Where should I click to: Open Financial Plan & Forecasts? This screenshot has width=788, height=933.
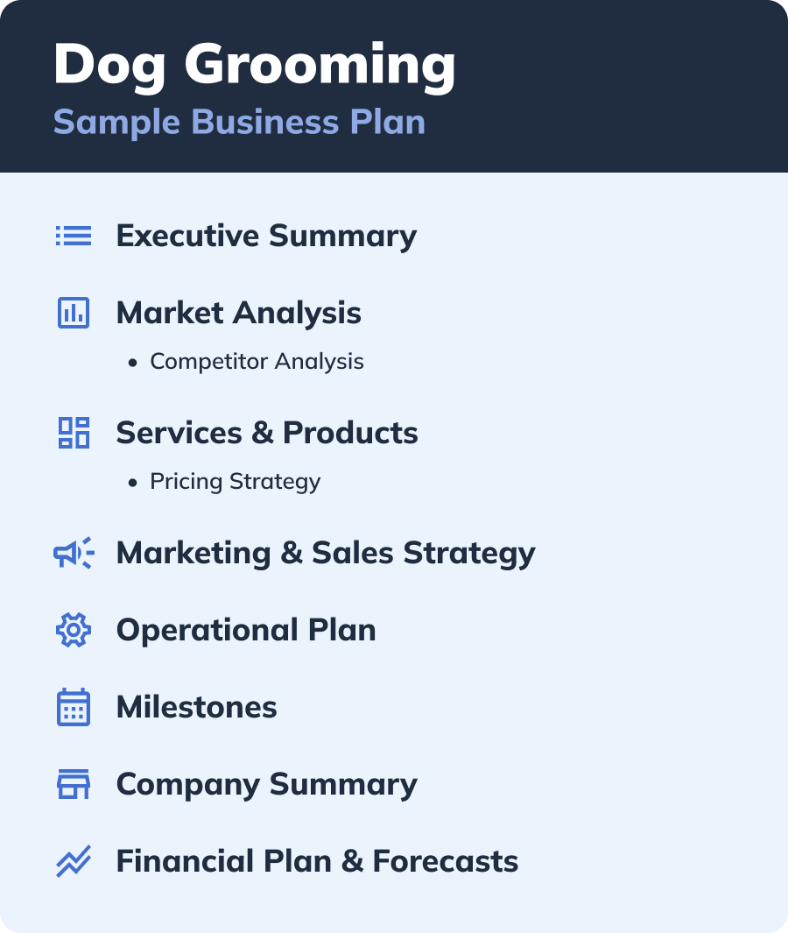pos(317,861)
